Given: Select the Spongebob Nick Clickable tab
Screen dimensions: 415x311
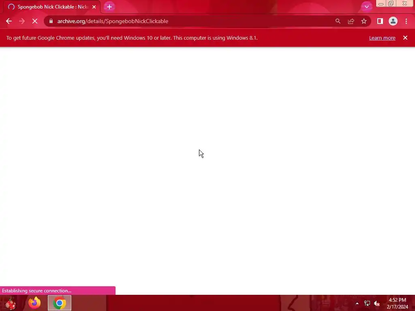Looking at the screenshot, I should point(52,7).
